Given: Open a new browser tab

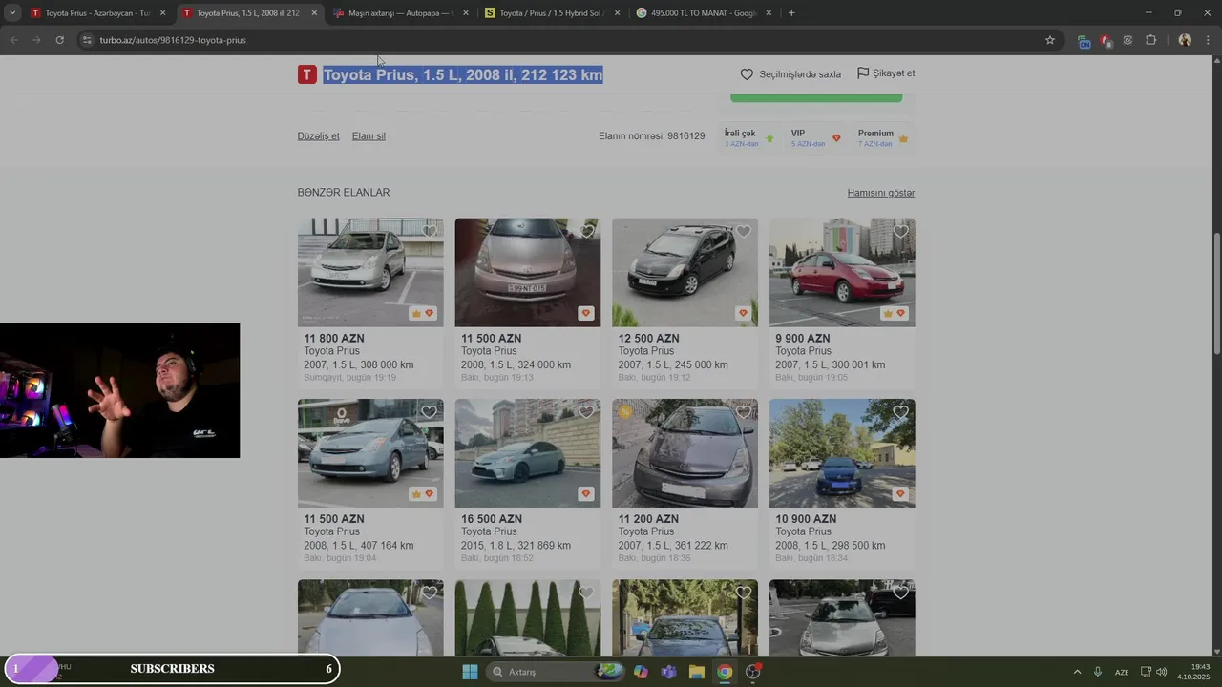Looking at the screenshot, I should point(791,13).
